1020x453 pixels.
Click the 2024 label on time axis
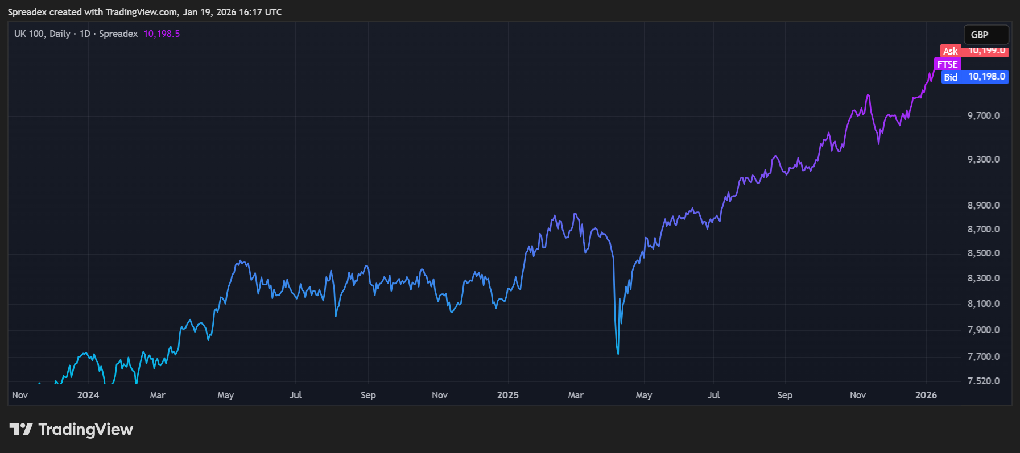pyautogui.click(x=88, y=395)
